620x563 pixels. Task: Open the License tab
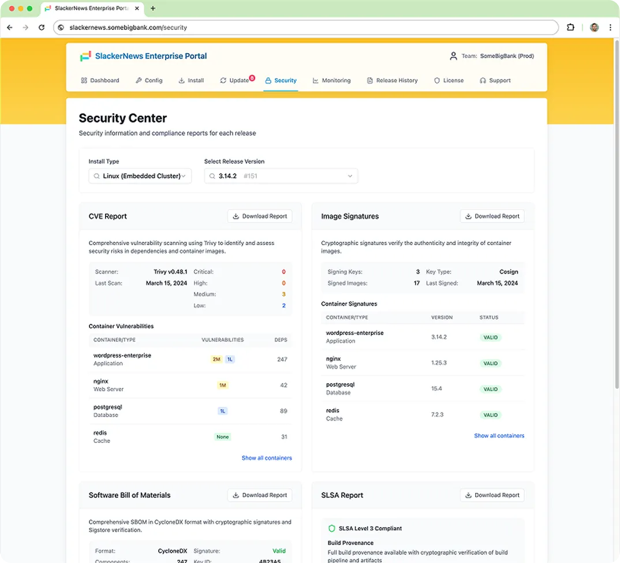(449, 81)
